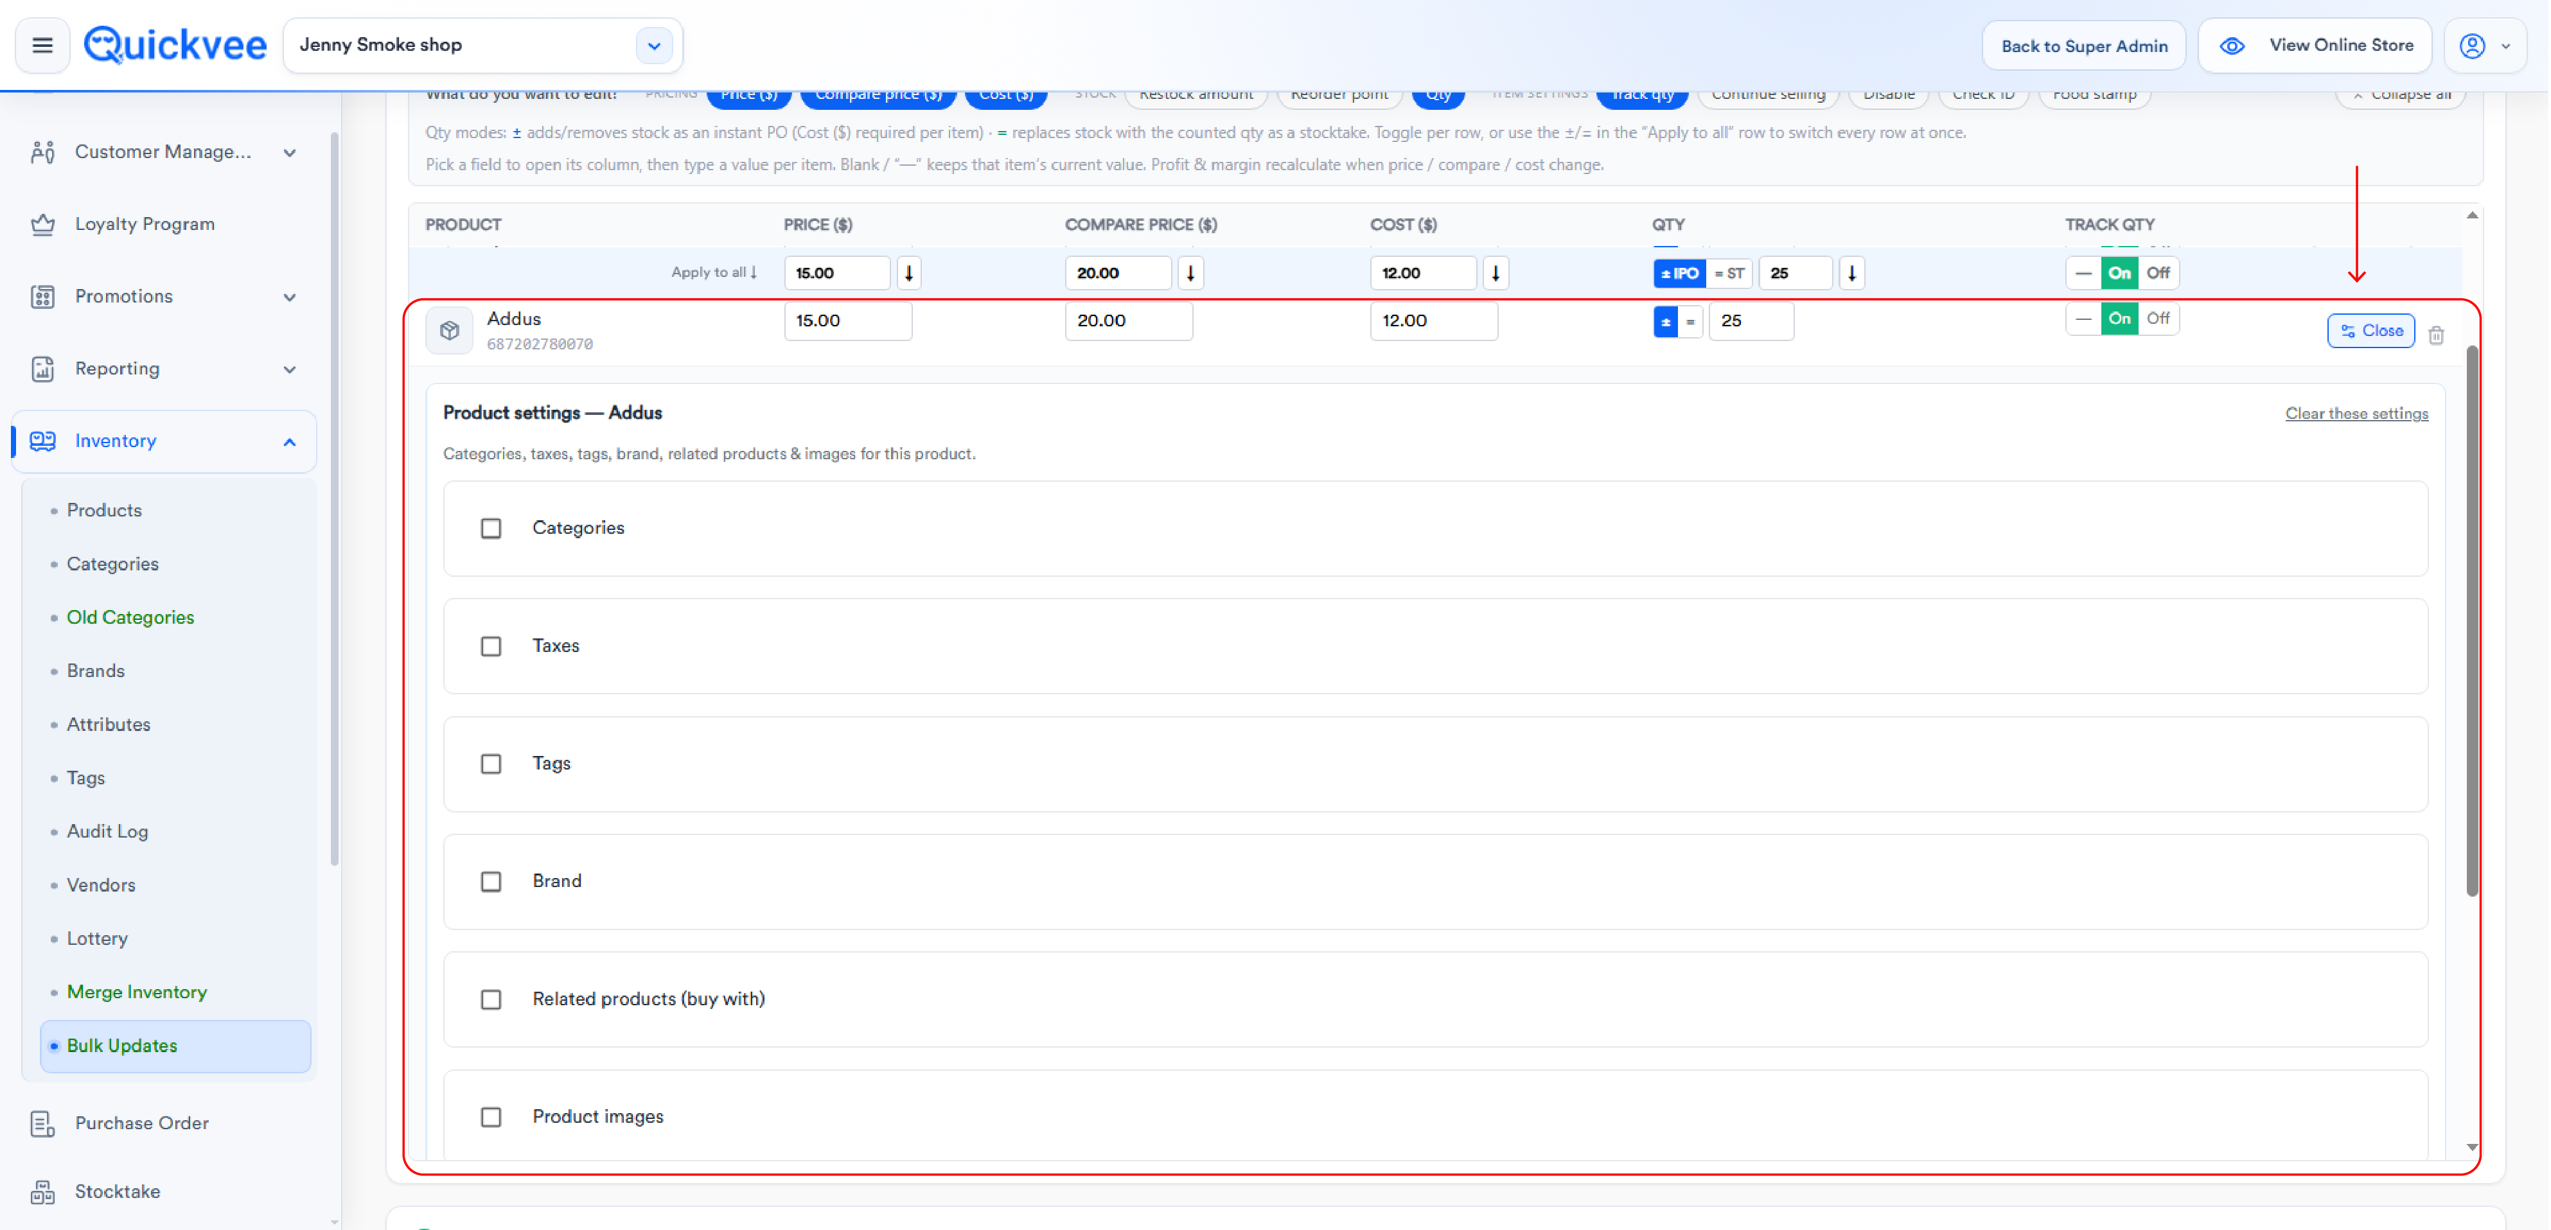Tick the Categories checkbox

491,529
